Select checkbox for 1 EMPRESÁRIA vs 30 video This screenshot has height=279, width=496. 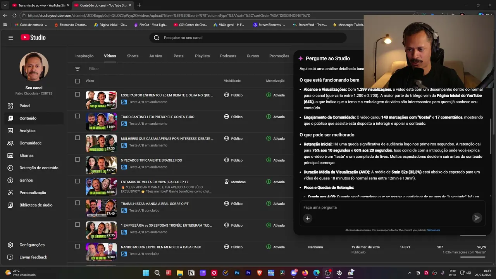tap(77, 224)
